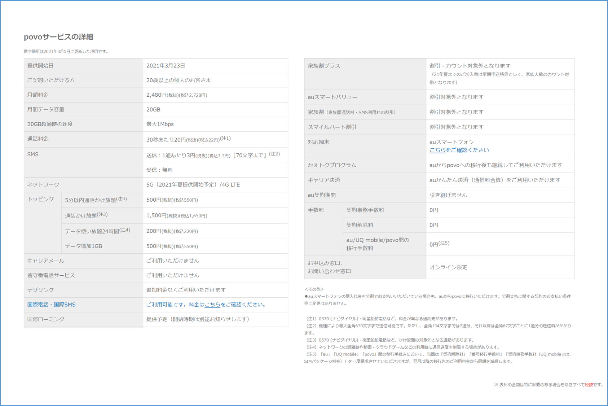Click the ＜その他＞ notes heading
Screen dimensions: 608x406
[314, 289]
